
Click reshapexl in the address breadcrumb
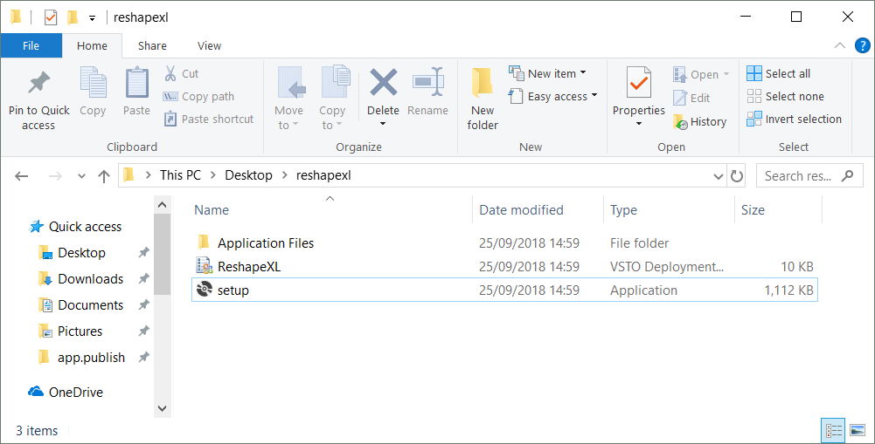[323, 175]
